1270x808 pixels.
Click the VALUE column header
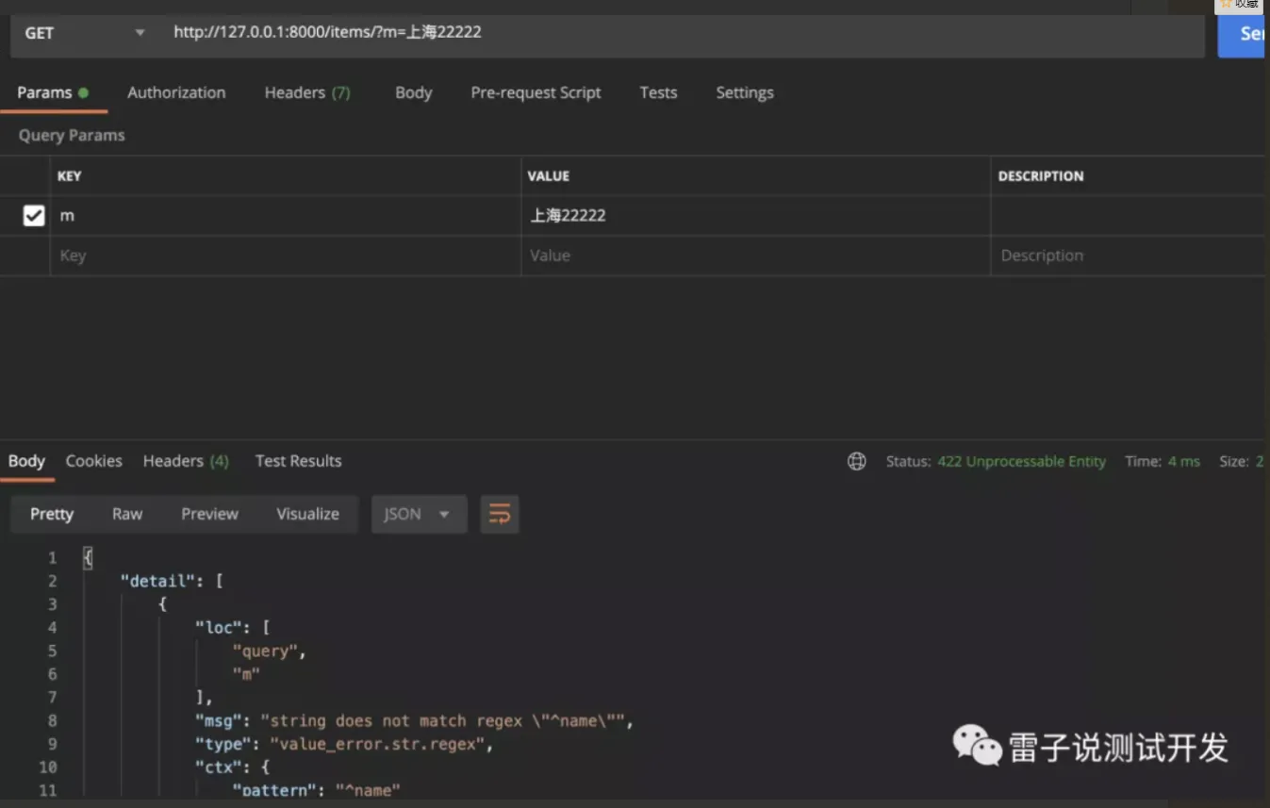coord(549,176)
